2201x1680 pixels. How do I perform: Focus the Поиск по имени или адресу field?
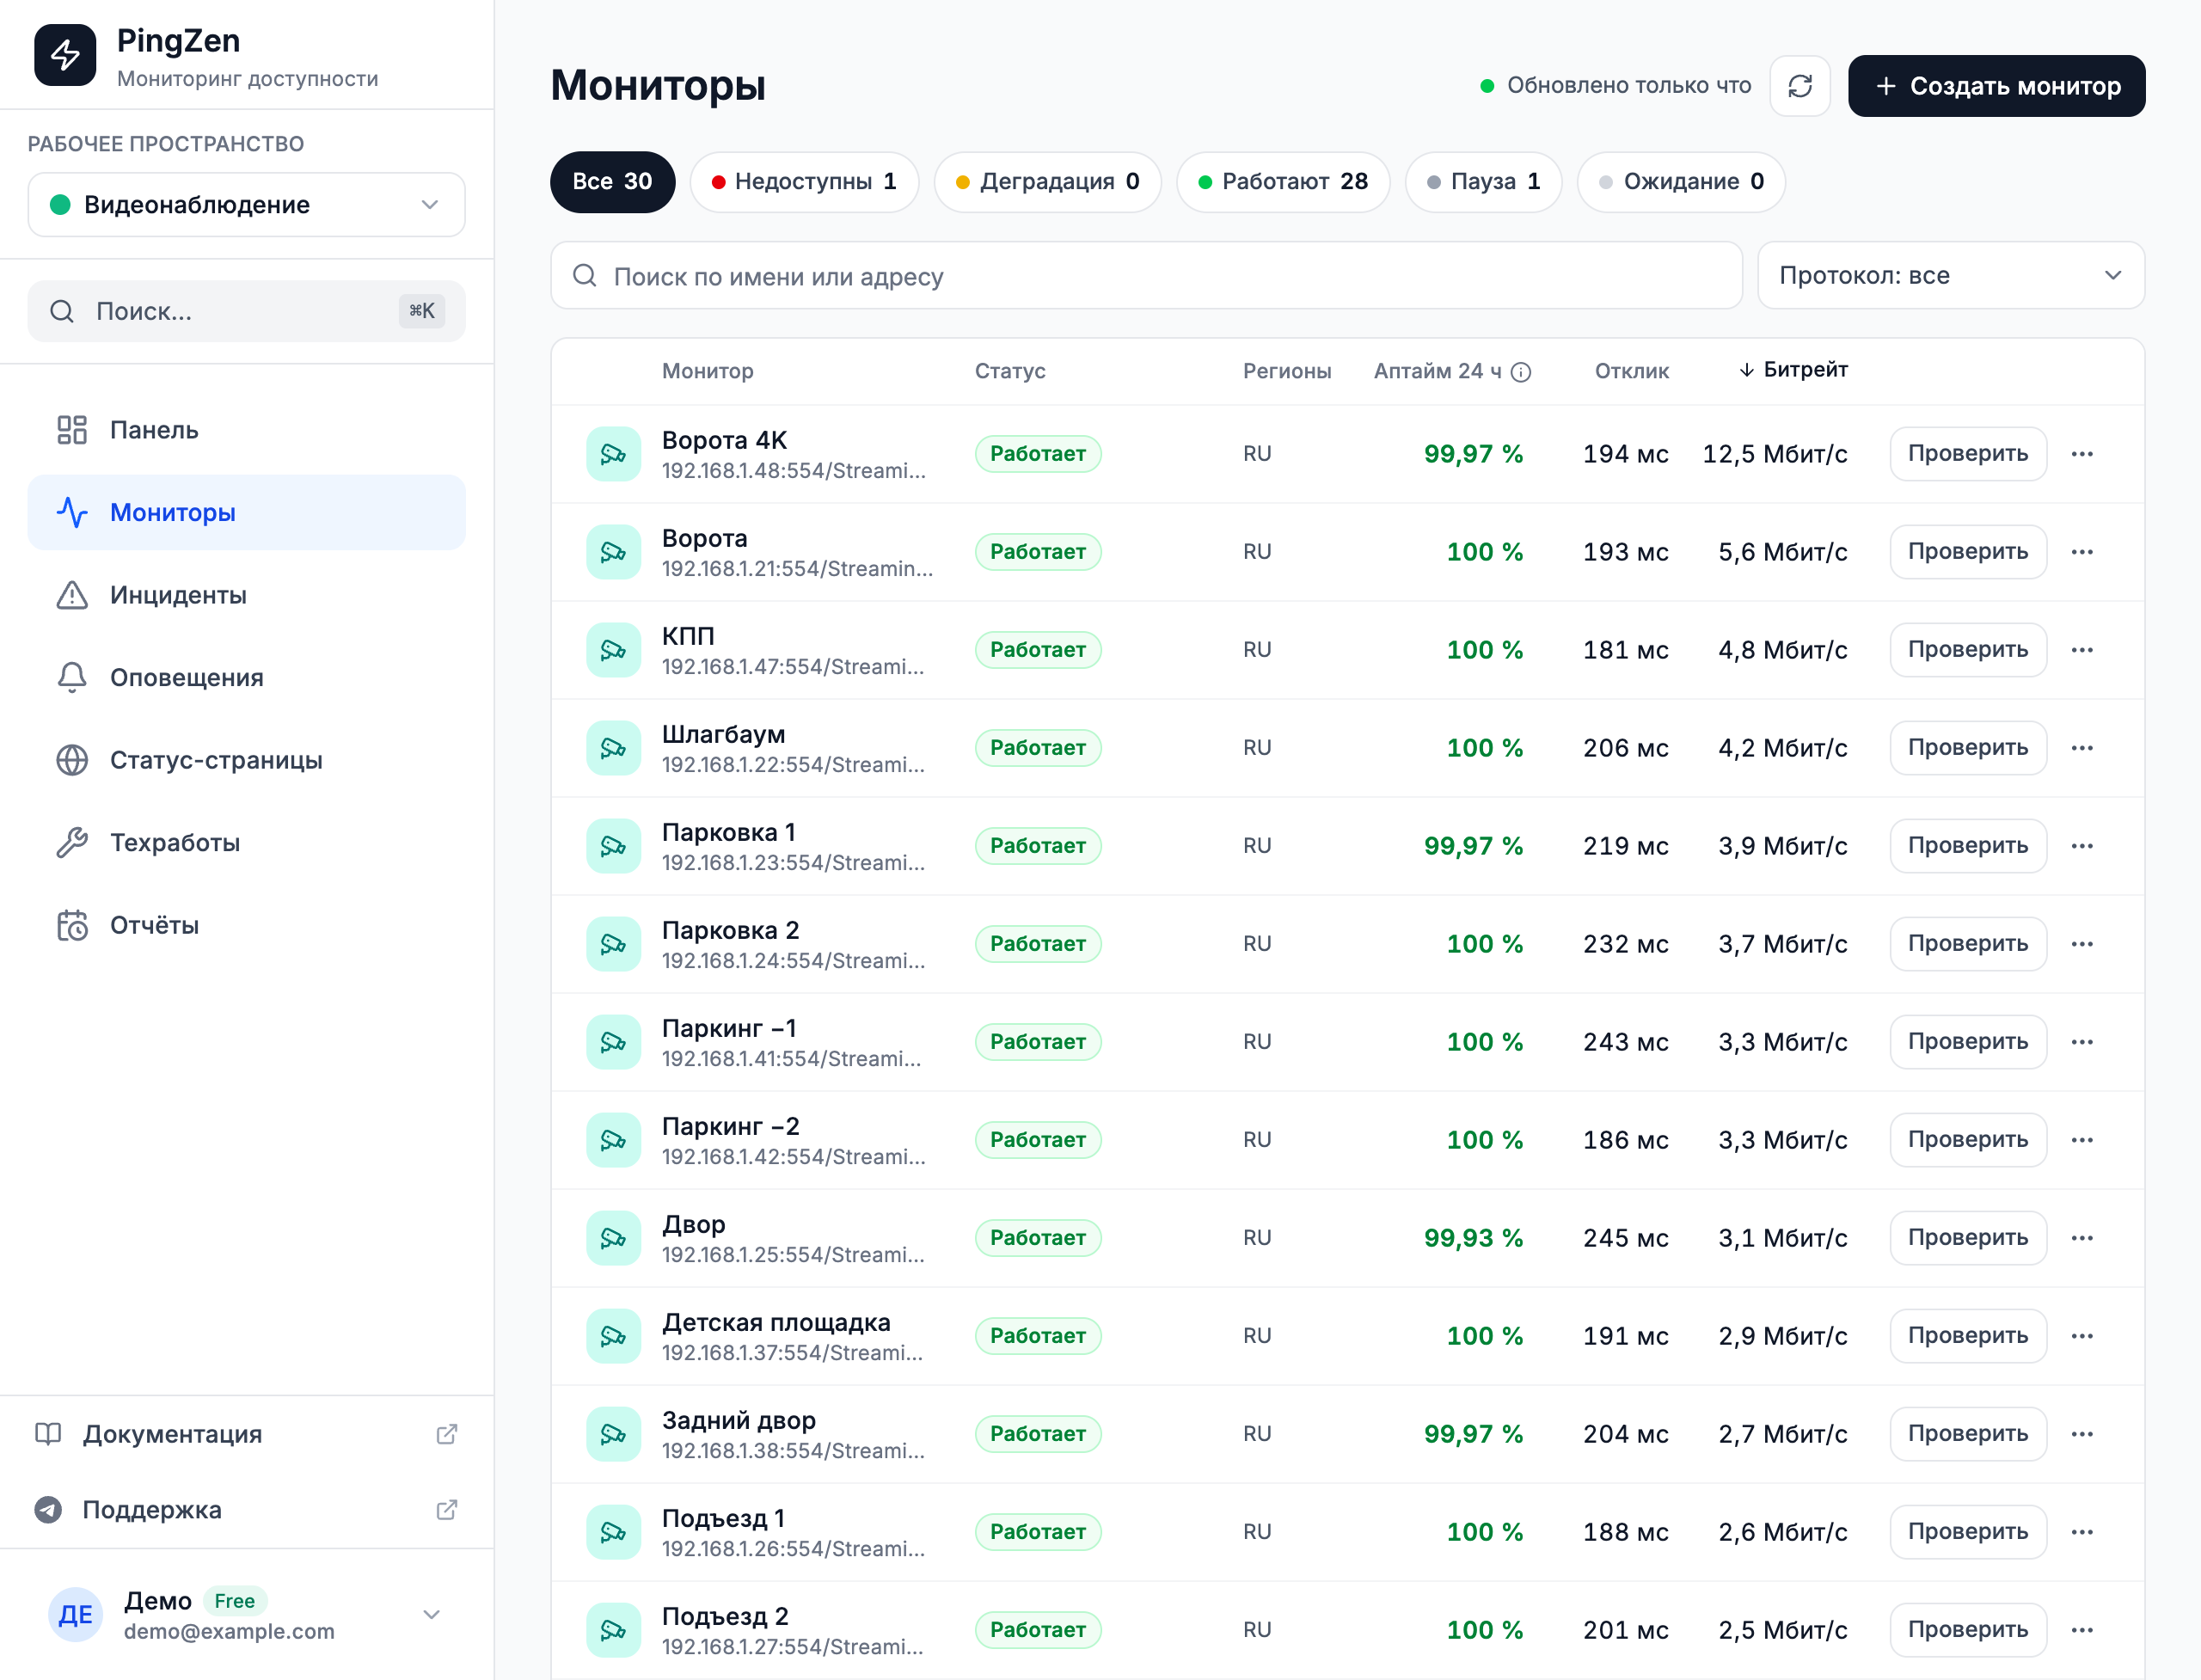coord(1147,276)
